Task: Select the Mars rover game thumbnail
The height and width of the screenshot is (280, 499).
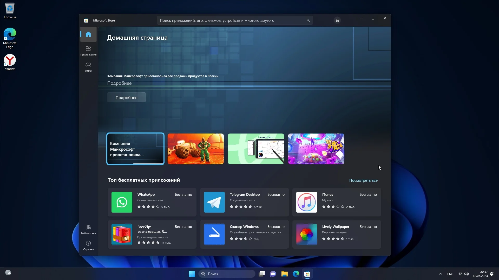Action: pyautogui.click(x=195, y=149)
